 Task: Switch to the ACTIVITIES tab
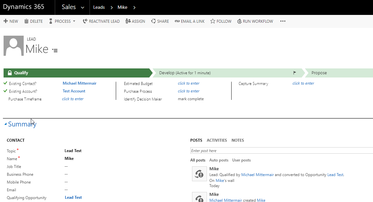[x=217, y=140]
